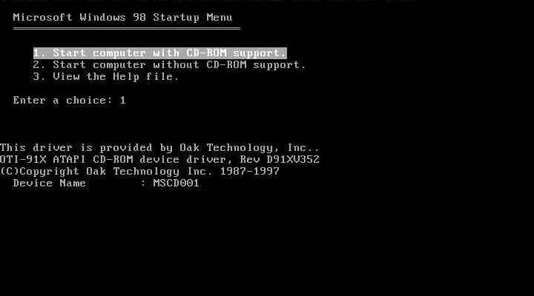This screenshot has width=534, height=296.
Task: Click the choice value field showing 1
Action: (x=122, y=100)
